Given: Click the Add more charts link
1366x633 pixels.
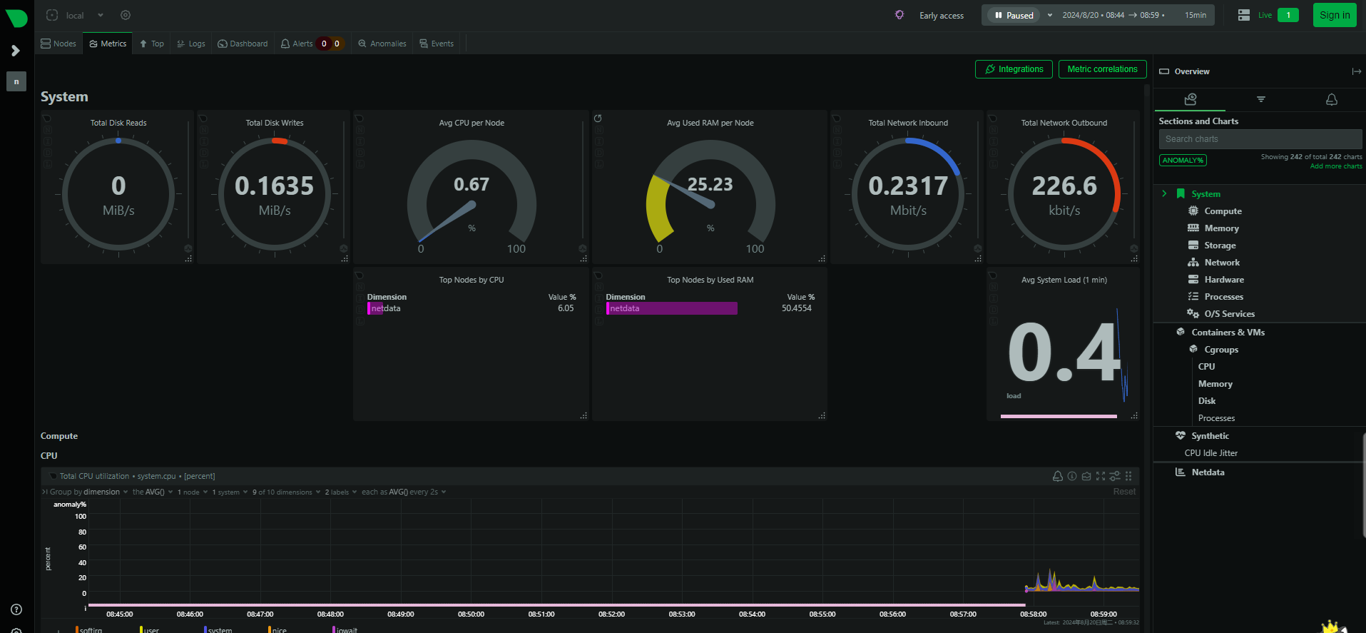Looking at the screenshot, I should tap(1335, 166).
